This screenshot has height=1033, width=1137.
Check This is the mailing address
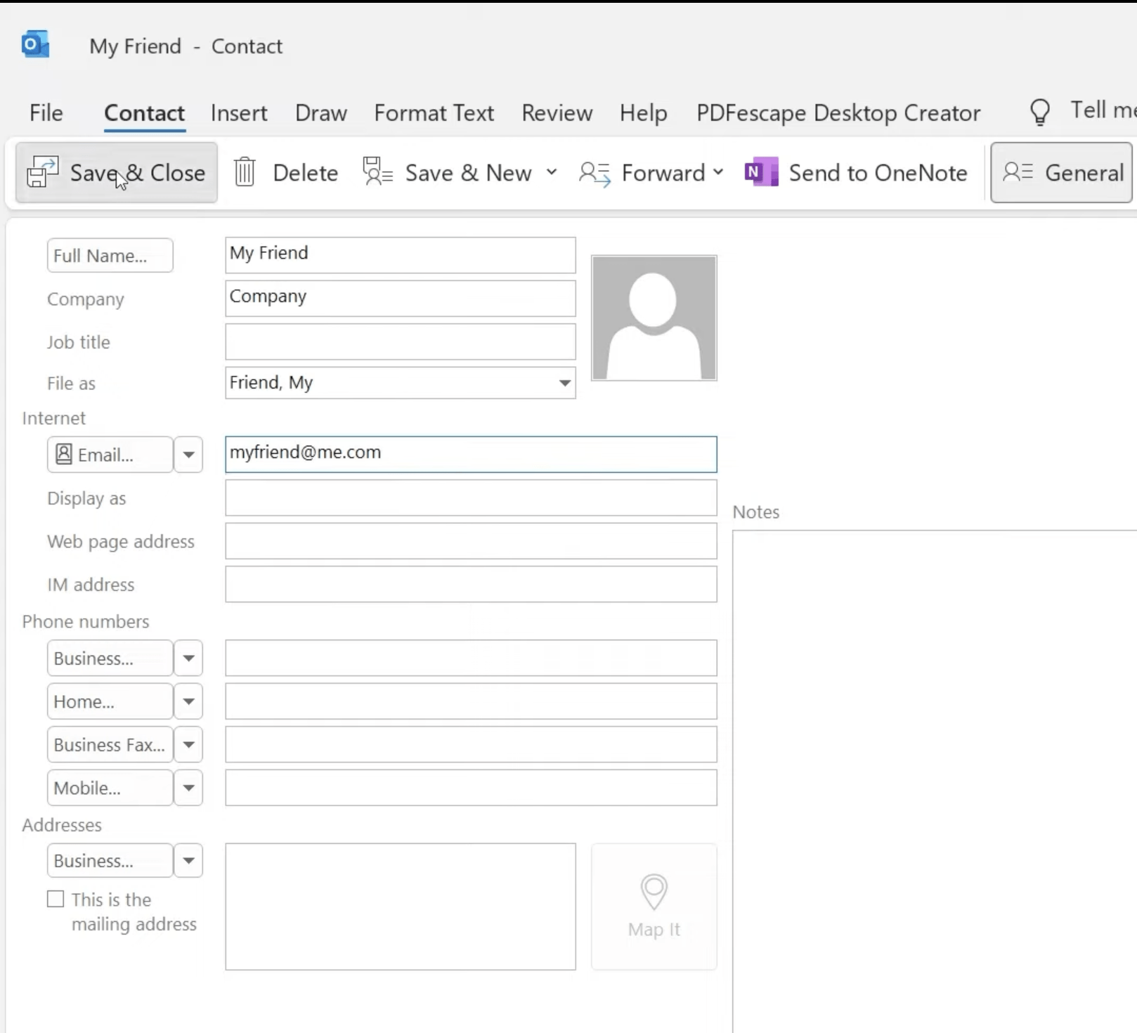tap(56, 899)
